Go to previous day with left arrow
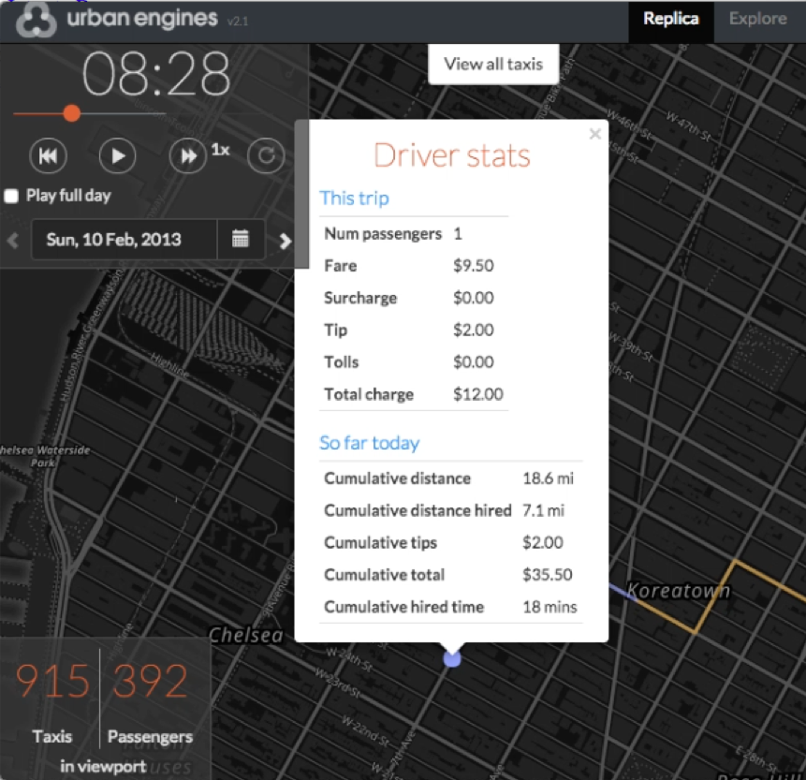 (x=13, y=241)
